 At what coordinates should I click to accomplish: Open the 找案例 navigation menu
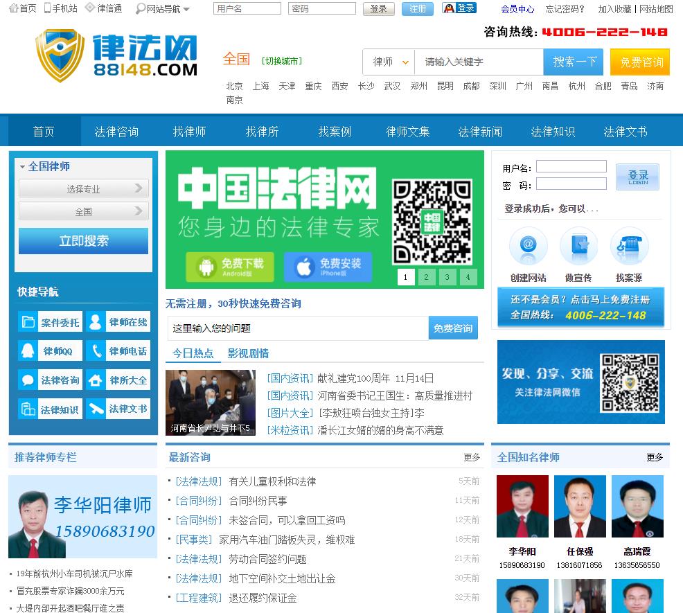335,132
